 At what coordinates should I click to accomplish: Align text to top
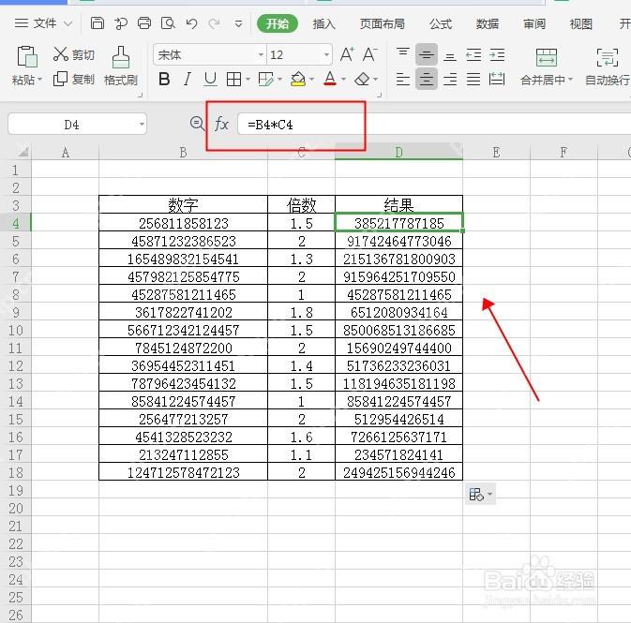403,54
